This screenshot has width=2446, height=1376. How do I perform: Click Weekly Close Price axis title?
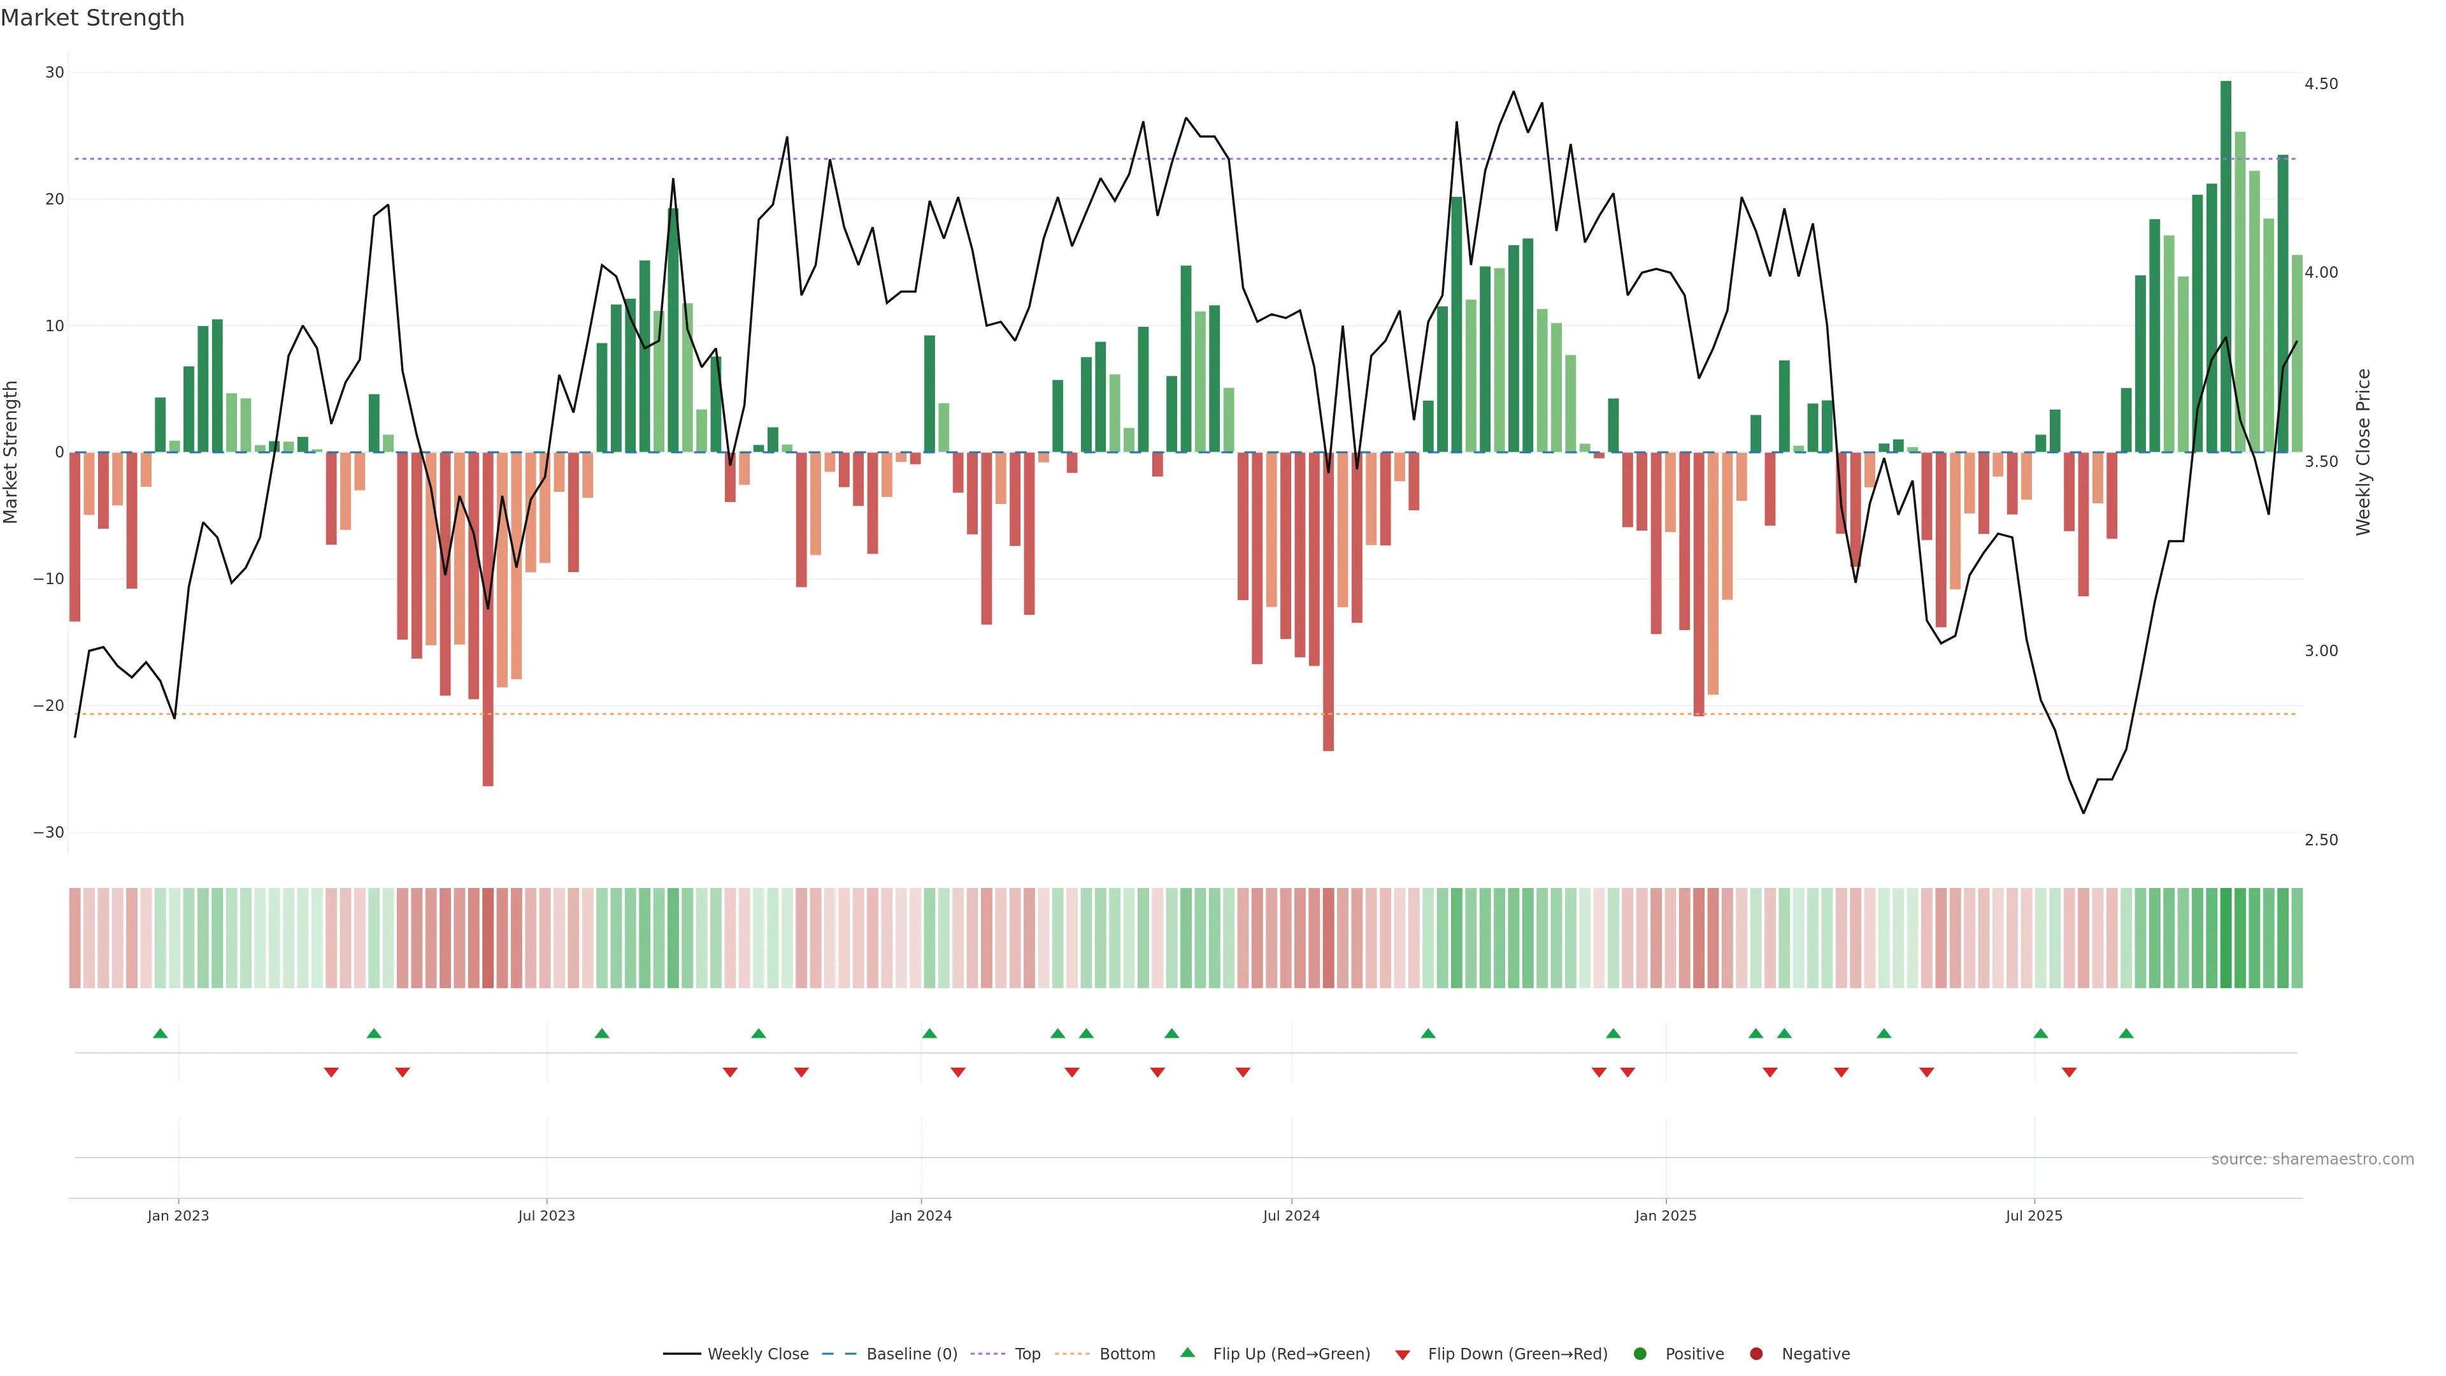(x=2363, y=452)
